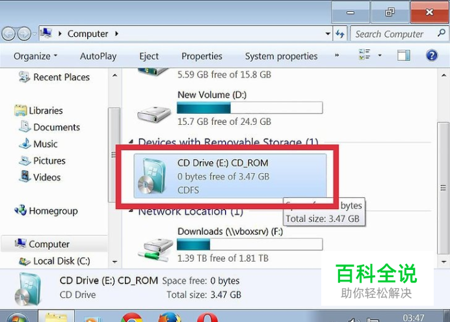Image resolution: width=450 pixels, height=322 pixels.
Task: Click System properties button
Action: [281, 56]
